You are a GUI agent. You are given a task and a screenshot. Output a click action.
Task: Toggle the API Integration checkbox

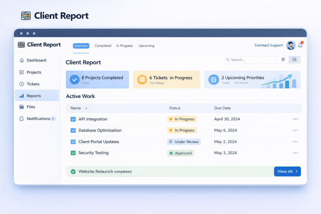[72, 119]
